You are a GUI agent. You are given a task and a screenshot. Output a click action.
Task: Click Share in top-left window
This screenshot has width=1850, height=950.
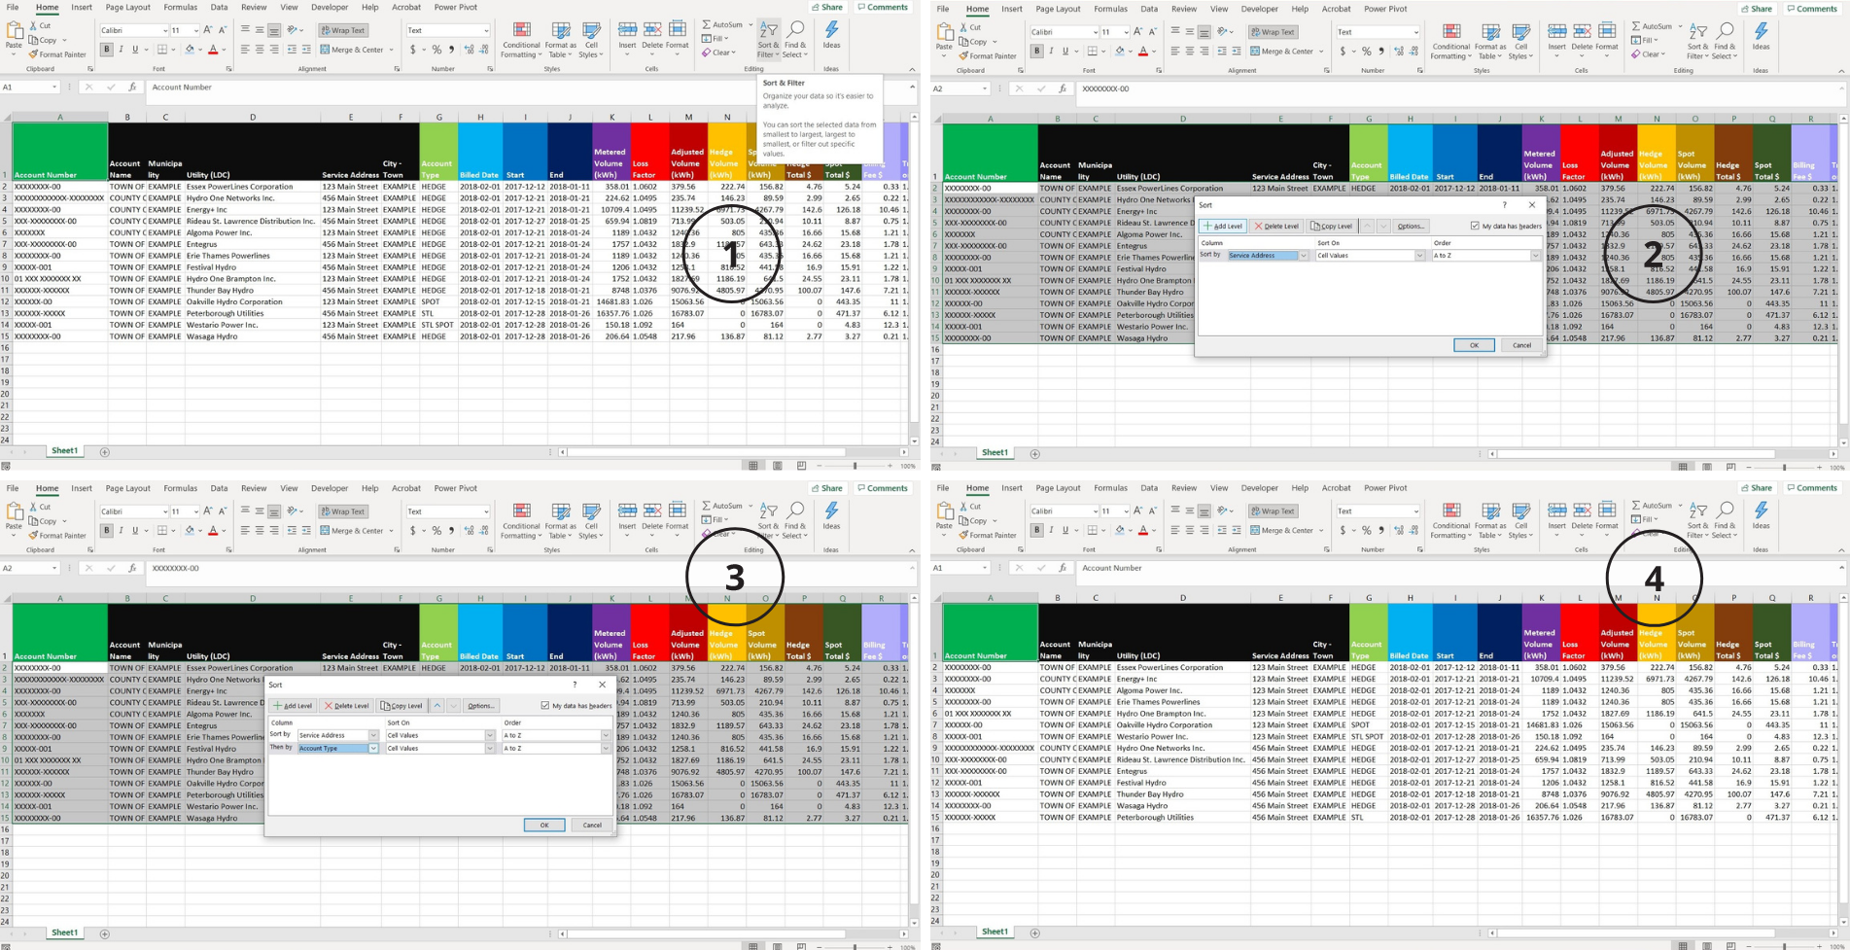click(827, 7)
